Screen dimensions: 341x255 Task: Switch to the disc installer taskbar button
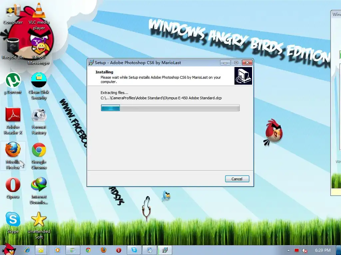pos(150,250)
